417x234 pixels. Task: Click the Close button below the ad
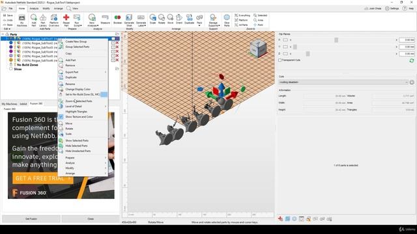[x=91, y=219]
